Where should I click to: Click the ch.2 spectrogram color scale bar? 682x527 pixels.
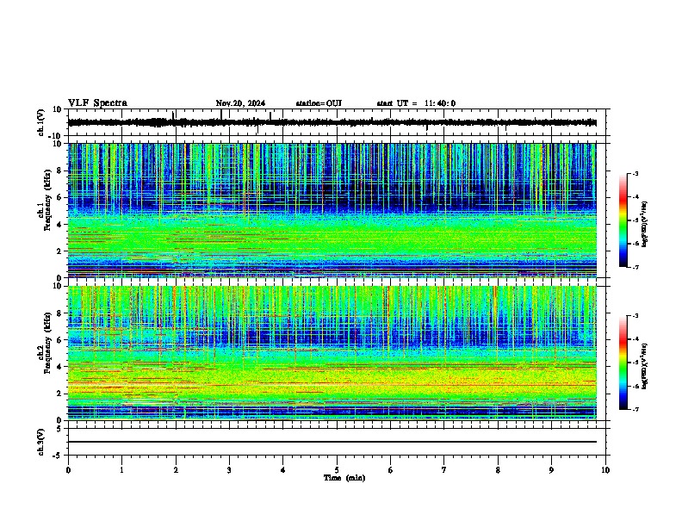[x=623, y=363]
